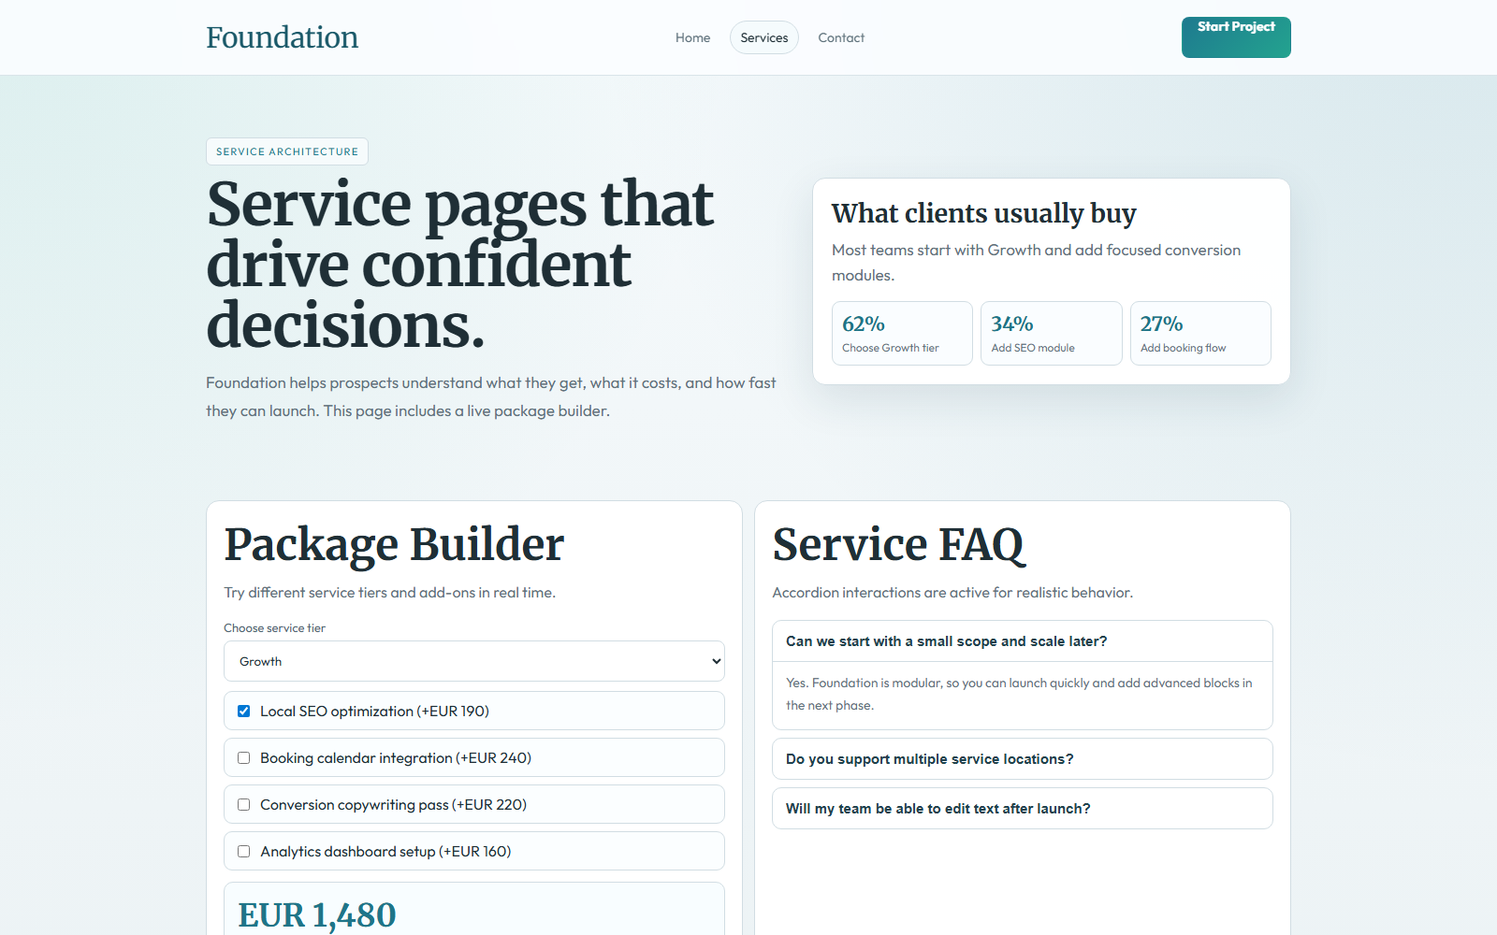The width and height of the screenshot is (1497, 935).
Task: Select the 62% Choose Growth tier stat card
Action: click(901, 333)
